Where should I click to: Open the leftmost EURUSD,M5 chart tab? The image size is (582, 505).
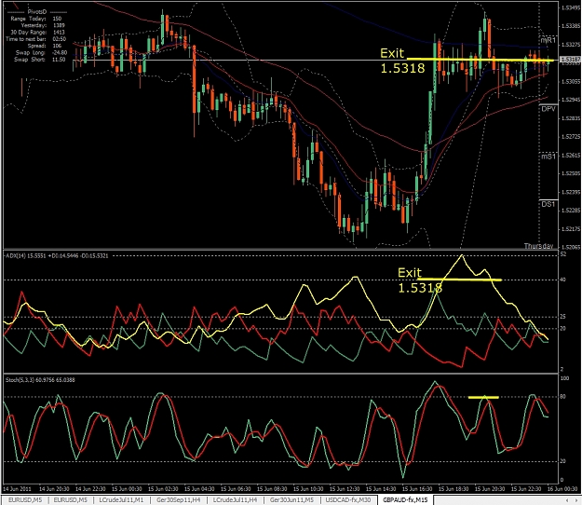[x=25, y=500]
